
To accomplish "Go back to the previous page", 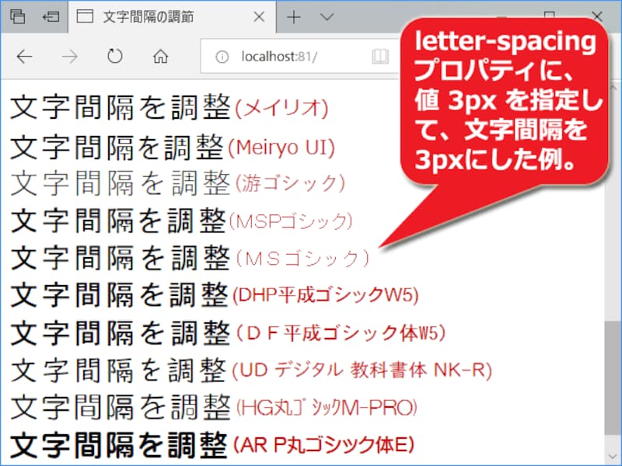I will click(25, 56).
